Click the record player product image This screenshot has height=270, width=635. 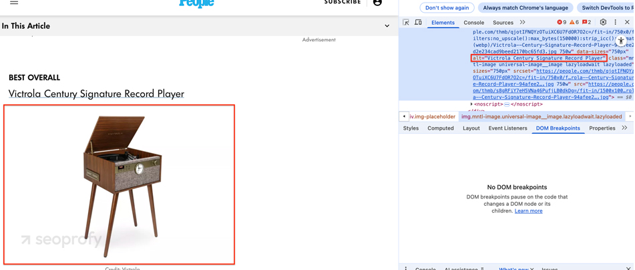(x=120, y=184)
